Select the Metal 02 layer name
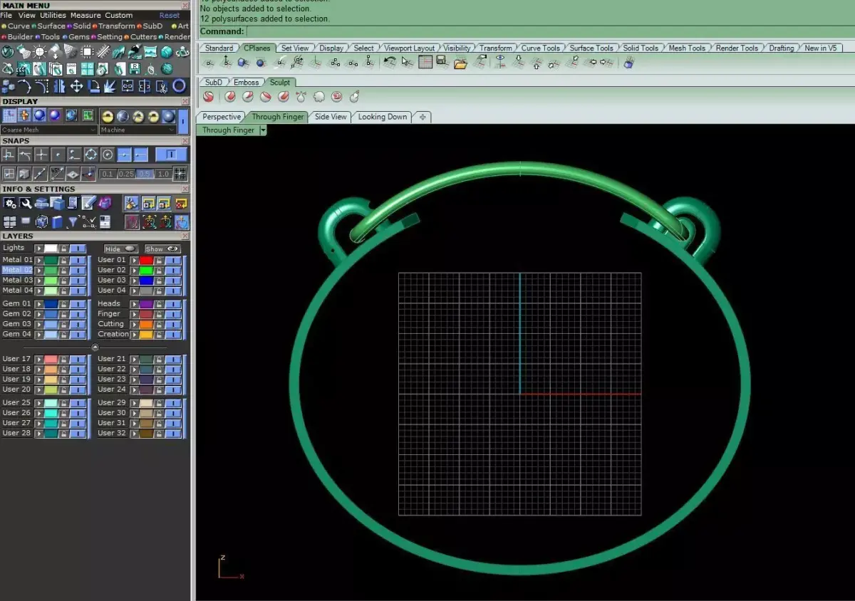Image resolution: width=855 pixels, height=601 pixels. (17, 271)
